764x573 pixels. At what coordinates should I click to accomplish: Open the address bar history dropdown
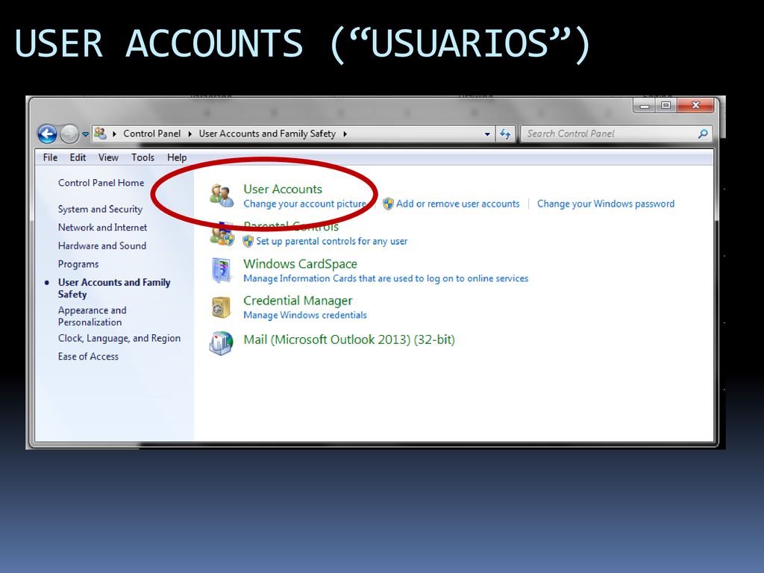tap(487, 134)
